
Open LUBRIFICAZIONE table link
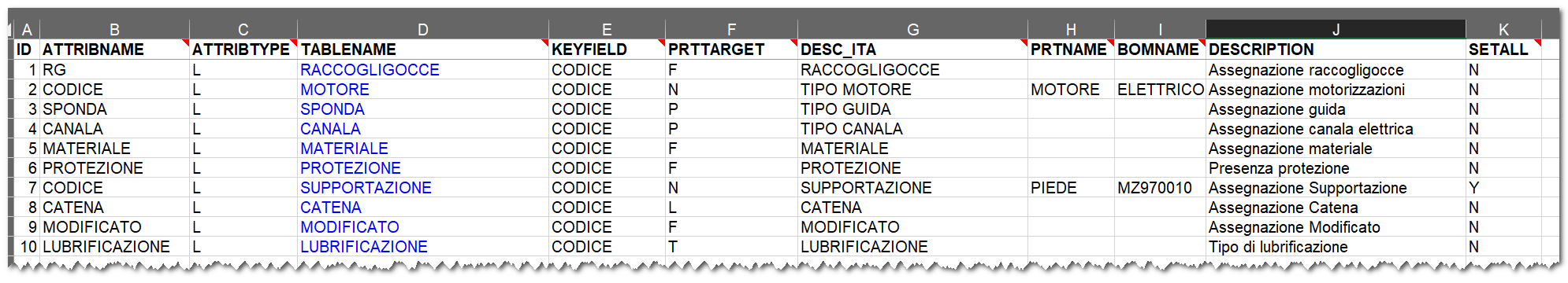[364, 247]
